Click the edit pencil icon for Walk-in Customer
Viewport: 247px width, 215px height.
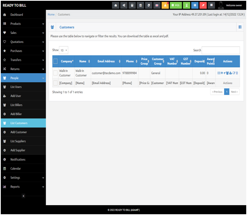coord(234,73)
